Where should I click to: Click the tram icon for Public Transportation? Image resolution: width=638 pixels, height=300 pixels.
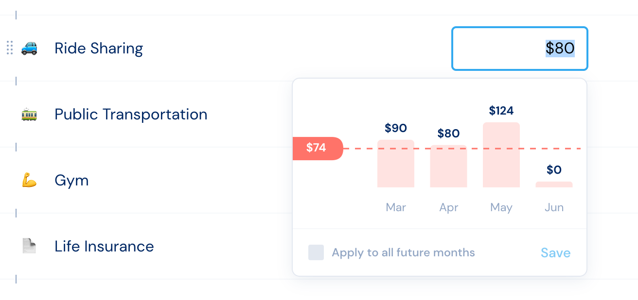click(29, 115)
